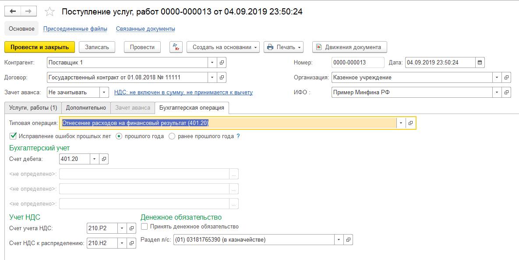The height and width of the screenshot is (260, 519).
Task: Expand Раздел л/с dropdown
Action: tap(339, 239)
